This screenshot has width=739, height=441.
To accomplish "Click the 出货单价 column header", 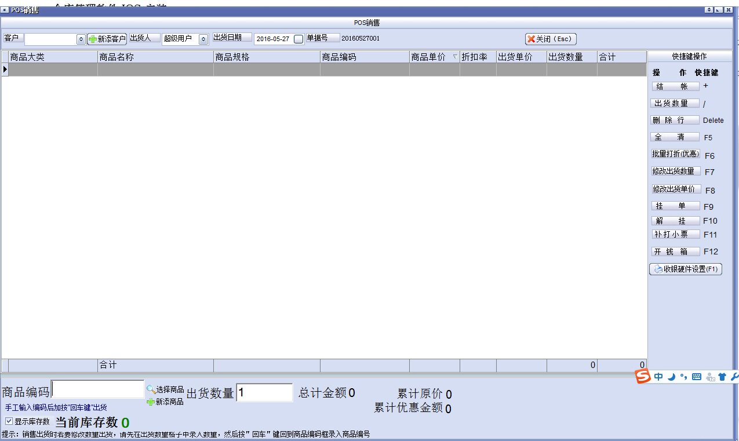I will coord(521,57).
